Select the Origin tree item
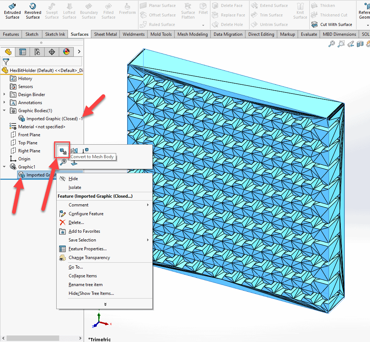The height and width of the screenshot is (342, 370). 20,159
